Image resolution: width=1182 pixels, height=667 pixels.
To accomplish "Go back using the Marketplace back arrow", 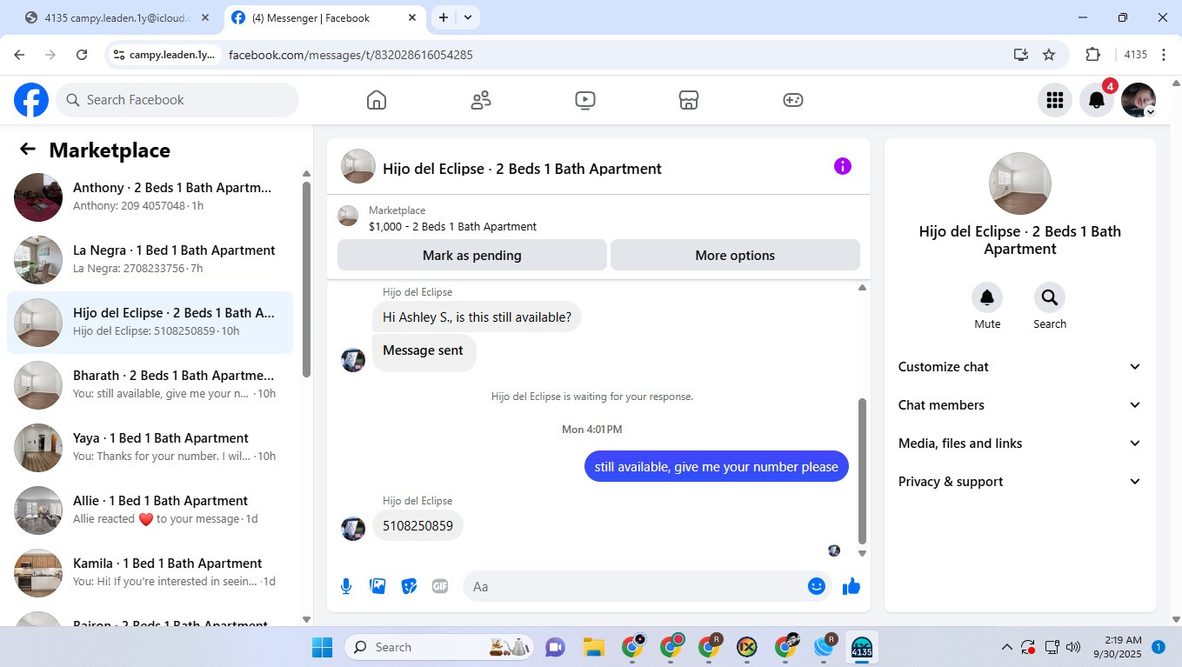I will tap(28, 150).
